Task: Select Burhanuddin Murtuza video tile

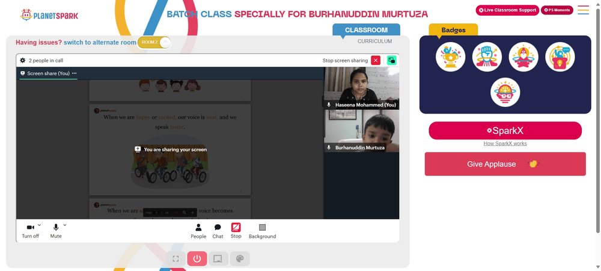Action: click(361, 131)
